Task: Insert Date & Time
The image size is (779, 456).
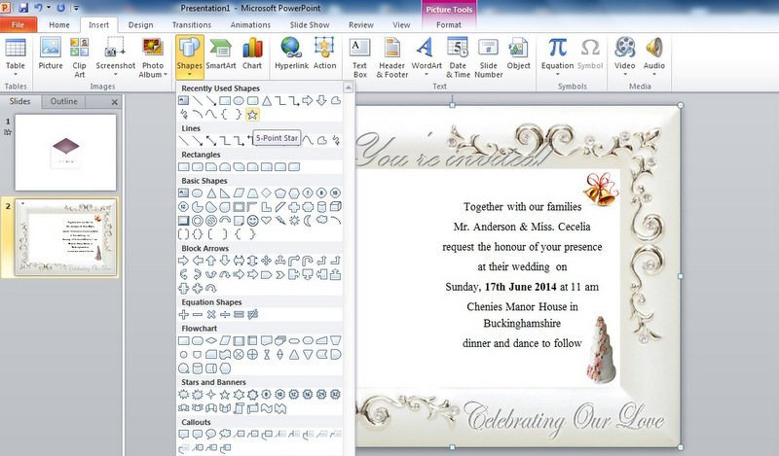Action: (458, 57)
